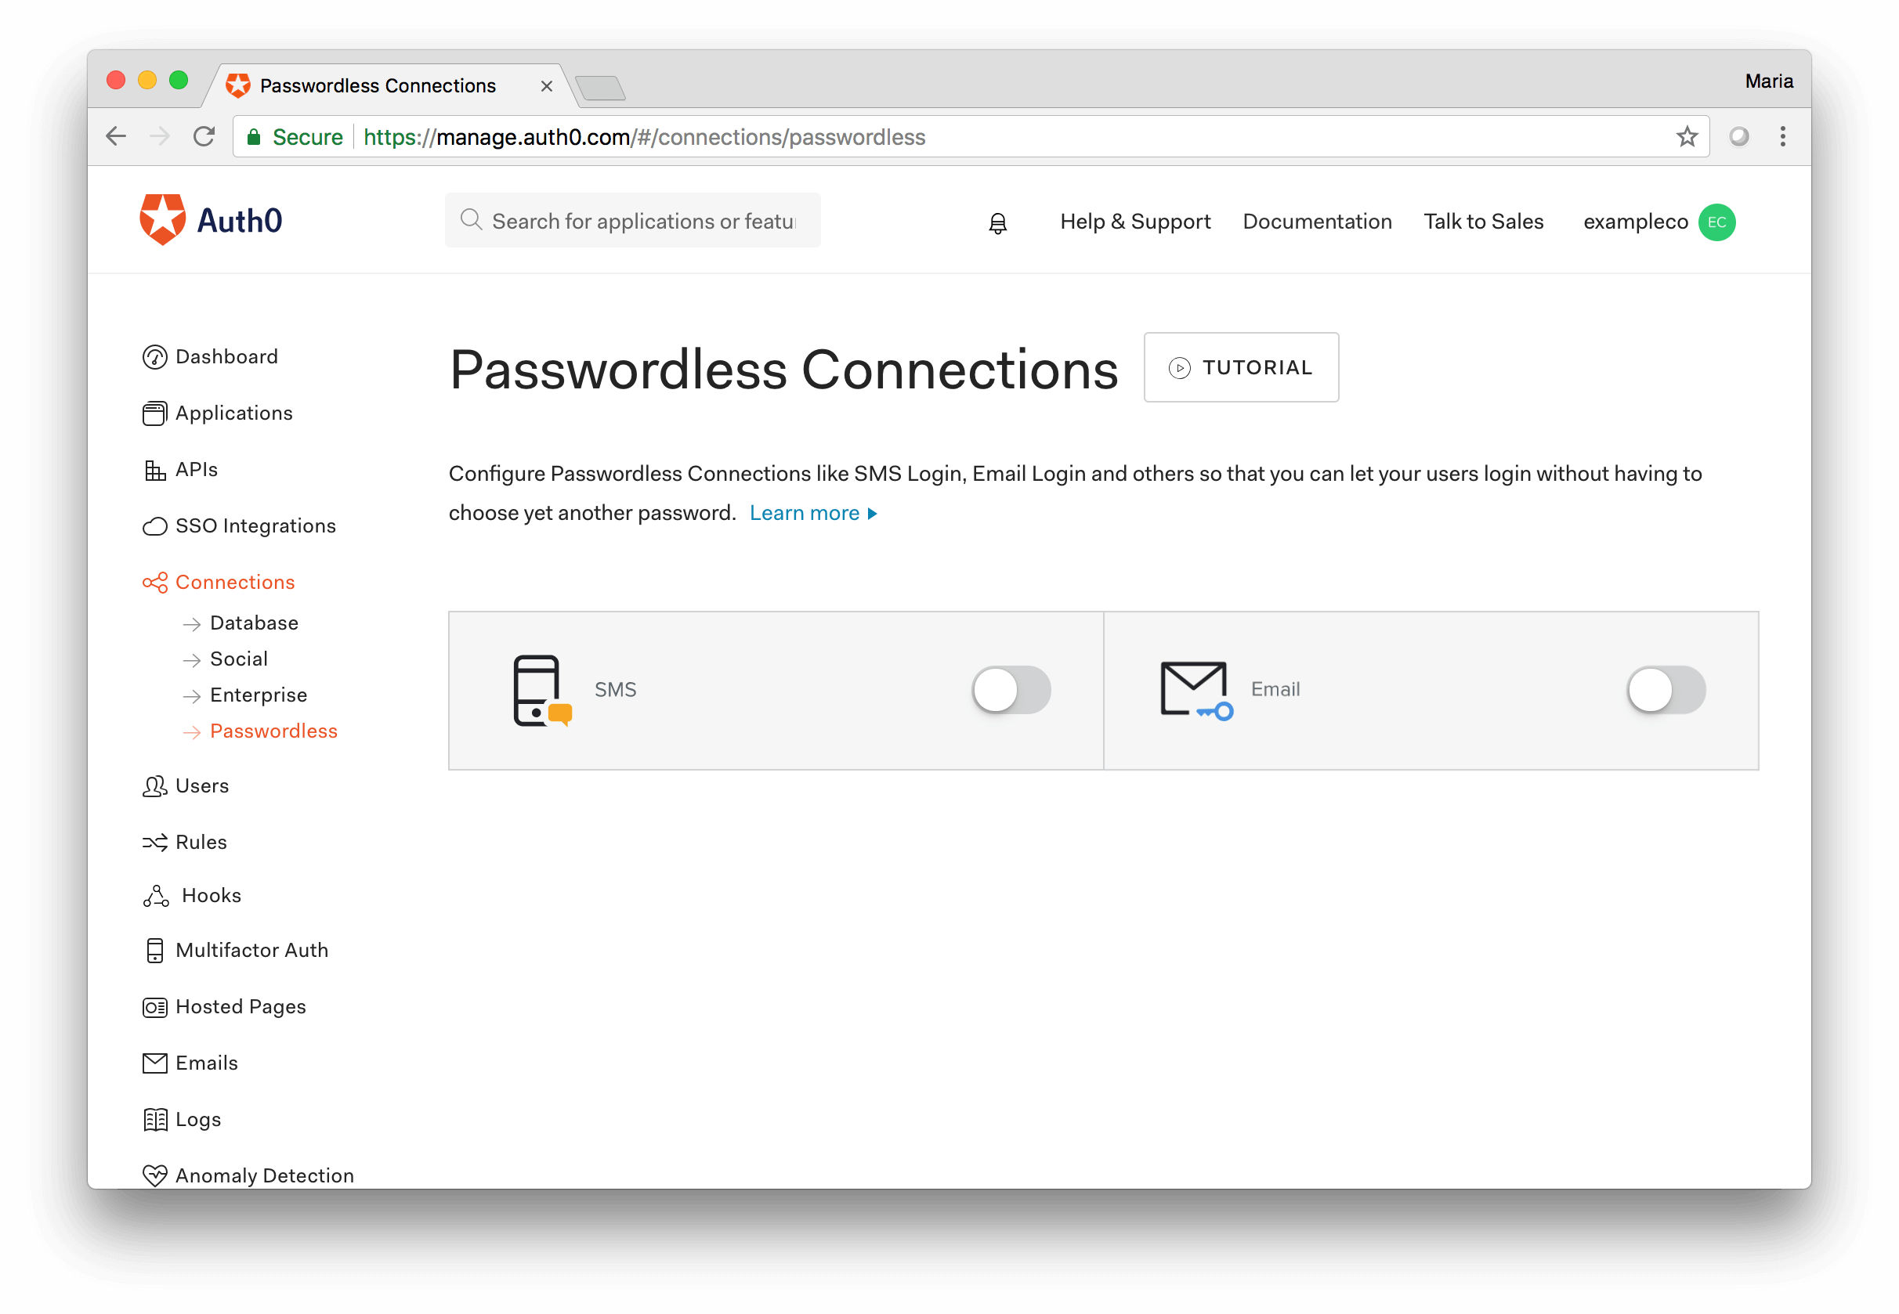Click the Multifactor Auth phone icon
Viewport: 1899px width, 1314px height.
(x=155, y=950)
